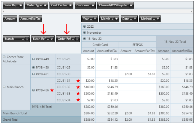Open the Order Ref filter icon
This screenshot has height=124, width=195.
click(77, 39)
